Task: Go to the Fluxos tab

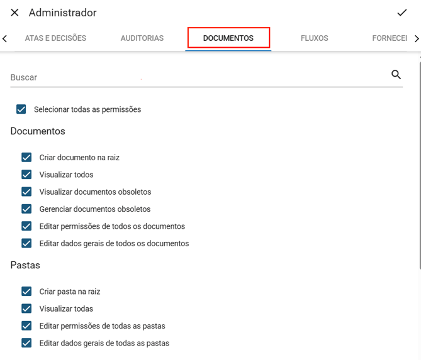Action: (x=315, y=38)
